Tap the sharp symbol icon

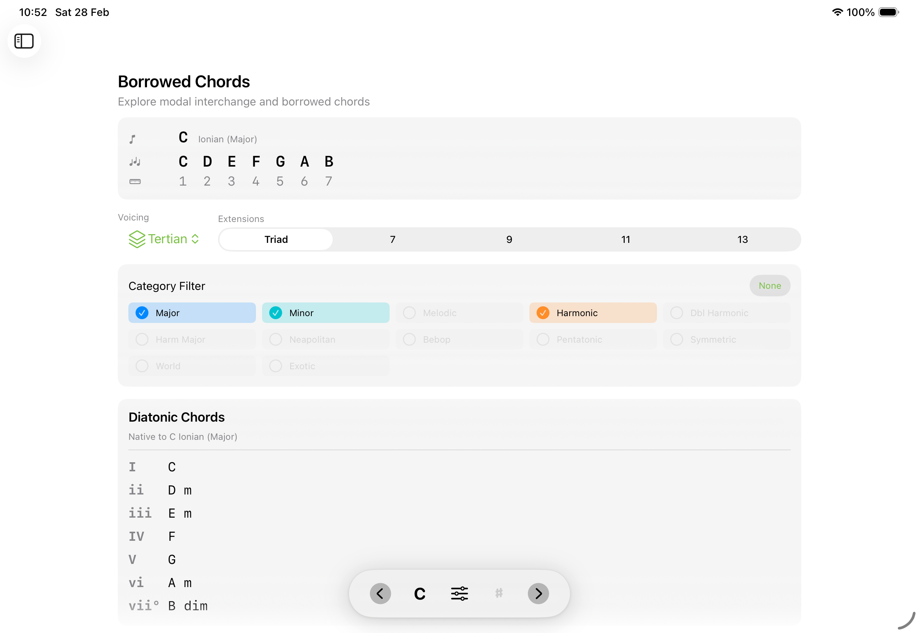click(x=499, y=593)
